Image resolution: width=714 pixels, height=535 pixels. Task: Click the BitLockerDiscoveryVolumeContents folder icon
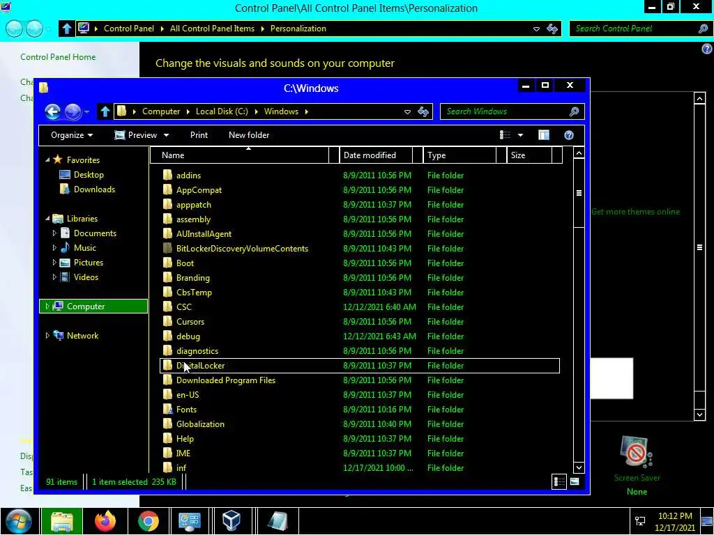168,249
